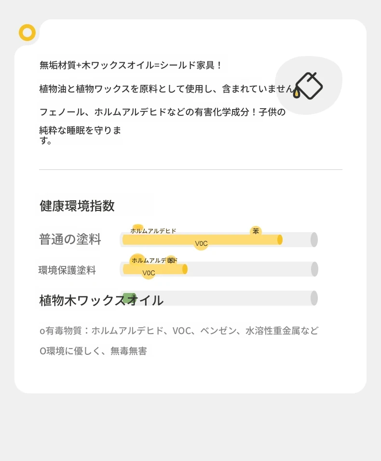
Task: Click the 有毒物質 footnote line
Action: pos(179,331)
